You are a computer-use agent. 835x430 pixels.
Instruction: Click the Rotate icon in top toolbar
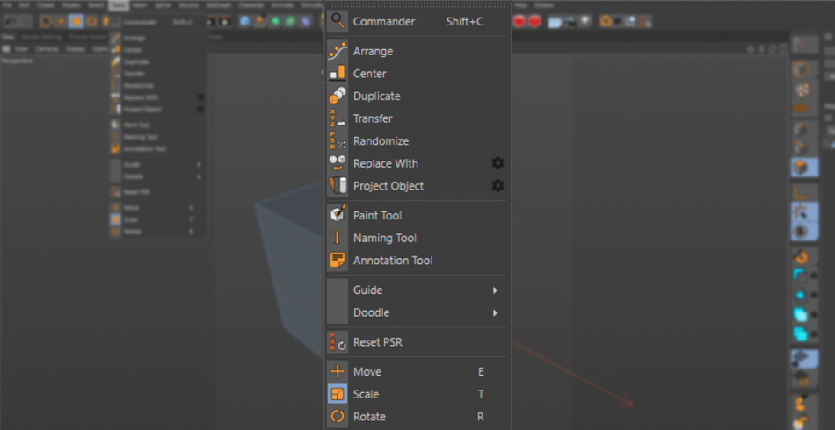tap(91, 21)
